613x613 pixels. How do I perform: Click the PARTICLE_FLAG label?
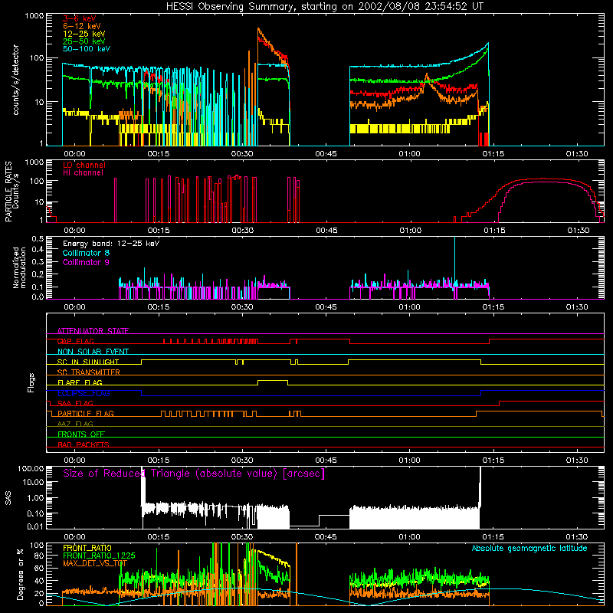click(x=86, y=413)
